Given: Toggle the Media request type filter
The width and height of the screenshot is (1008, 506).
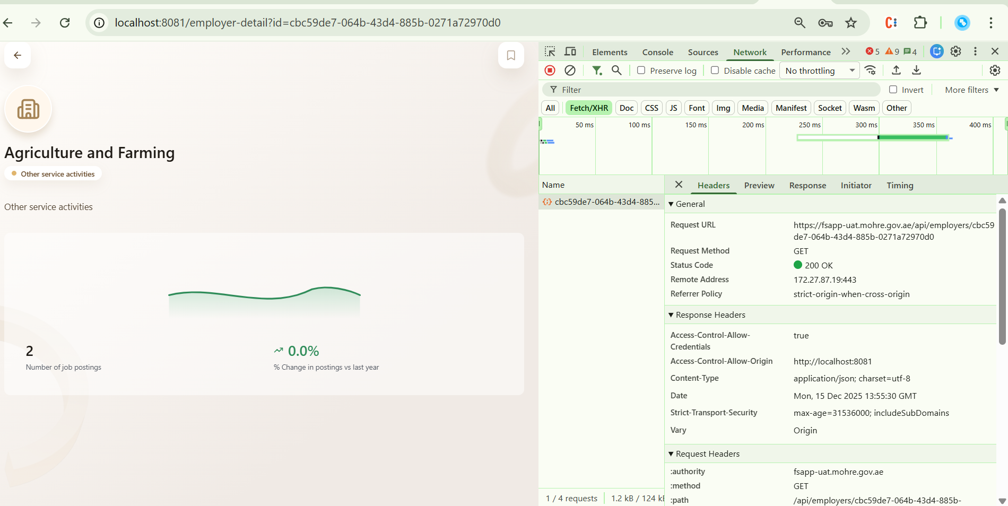Looking at the screenshot, I should point(753,108).
